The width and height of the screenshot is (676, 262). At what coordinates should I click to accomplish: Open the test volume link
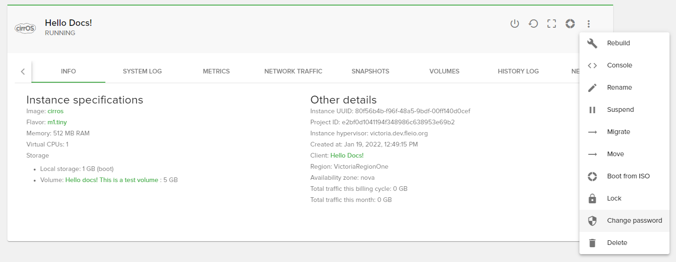112,180
